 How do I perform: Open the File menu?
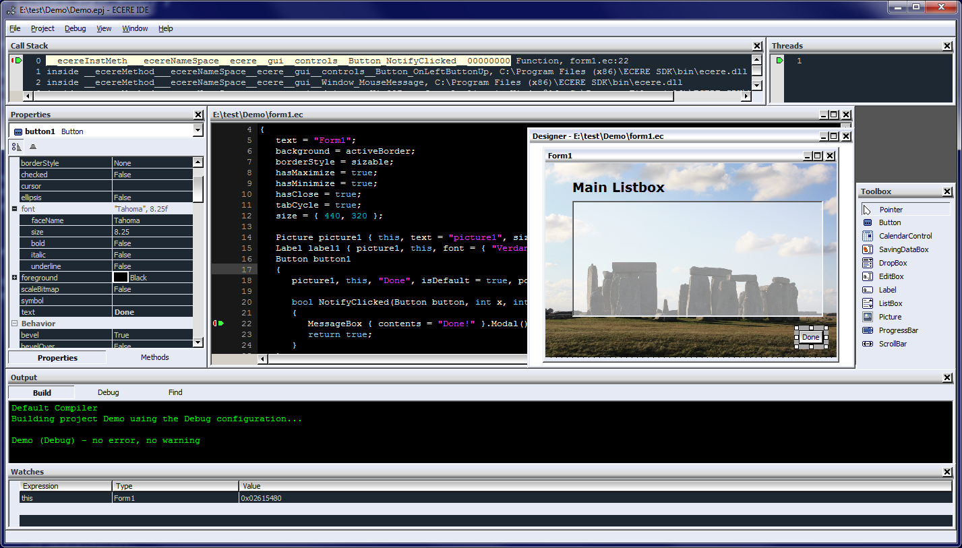(15, 28)
